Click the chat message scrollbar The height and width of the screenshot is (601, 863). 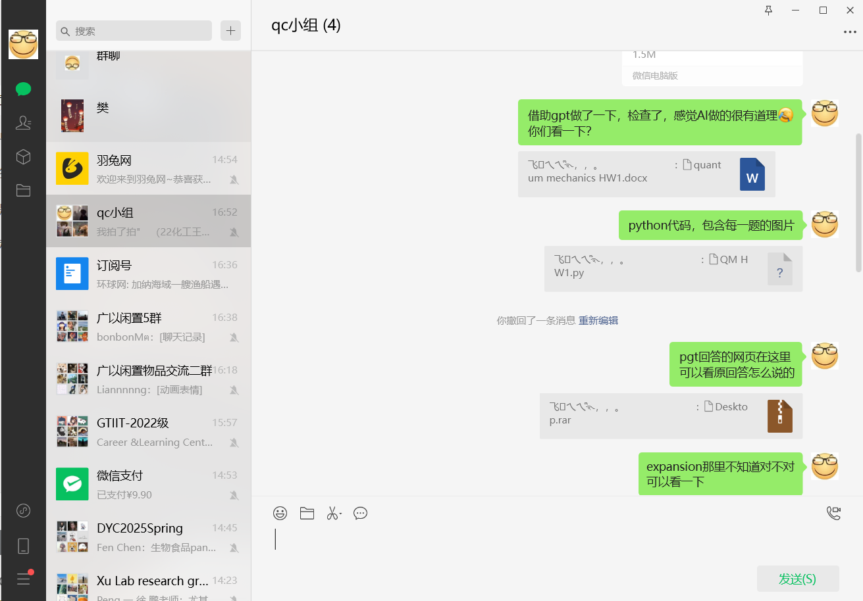(x=858, y=203)
